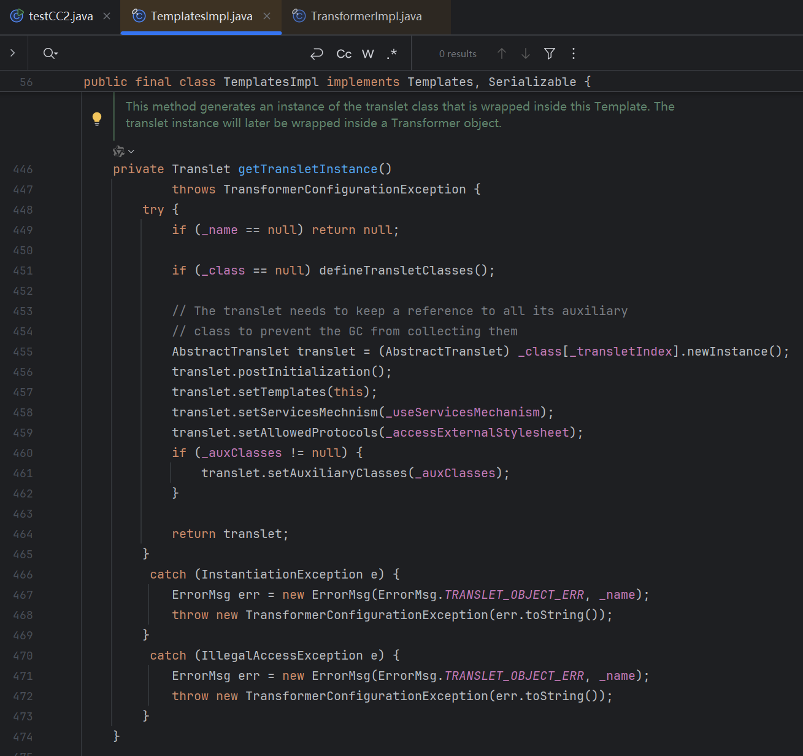Image resolution: width=803 pixels, height=756 pixels.
Task: Click the Templates interface name in header
Action: [x=440, y=82]
